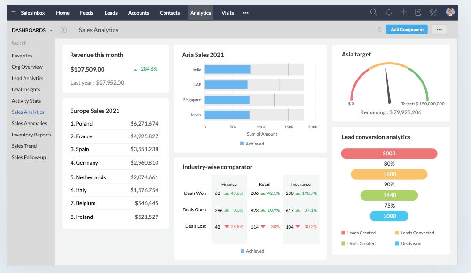The image size is (471, 273).
Task: Click the Singapore bar in Asia Sales
Action: click(x=227, y=100)
